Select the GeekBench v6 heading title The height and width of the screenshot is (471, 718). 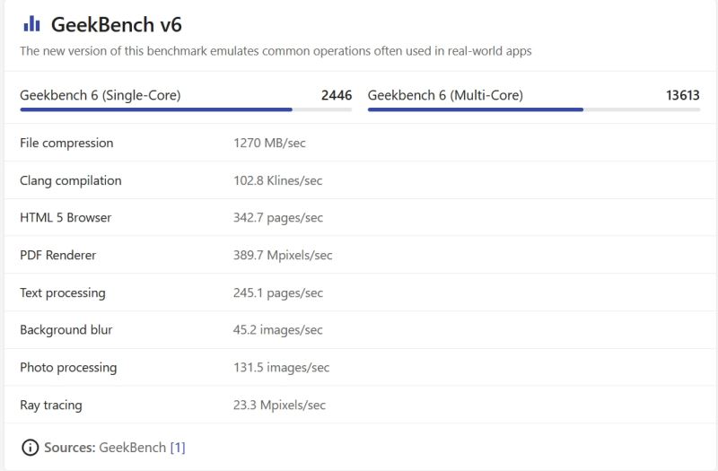(116, 24)
